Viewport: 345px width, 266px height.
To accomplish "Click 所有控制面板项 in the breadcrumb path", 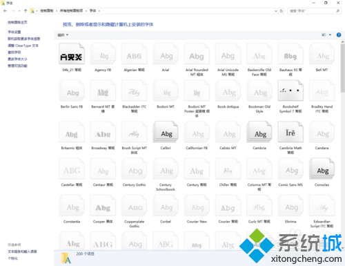I will point(71,11).
